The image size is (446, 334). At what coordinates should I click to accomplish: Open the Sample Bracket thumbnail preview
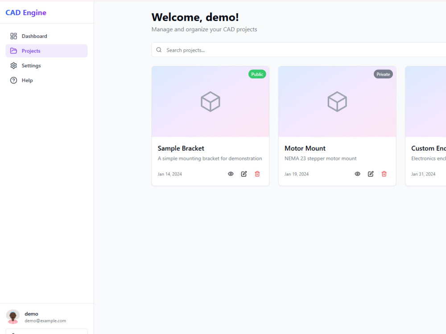(x=211, y=102)
